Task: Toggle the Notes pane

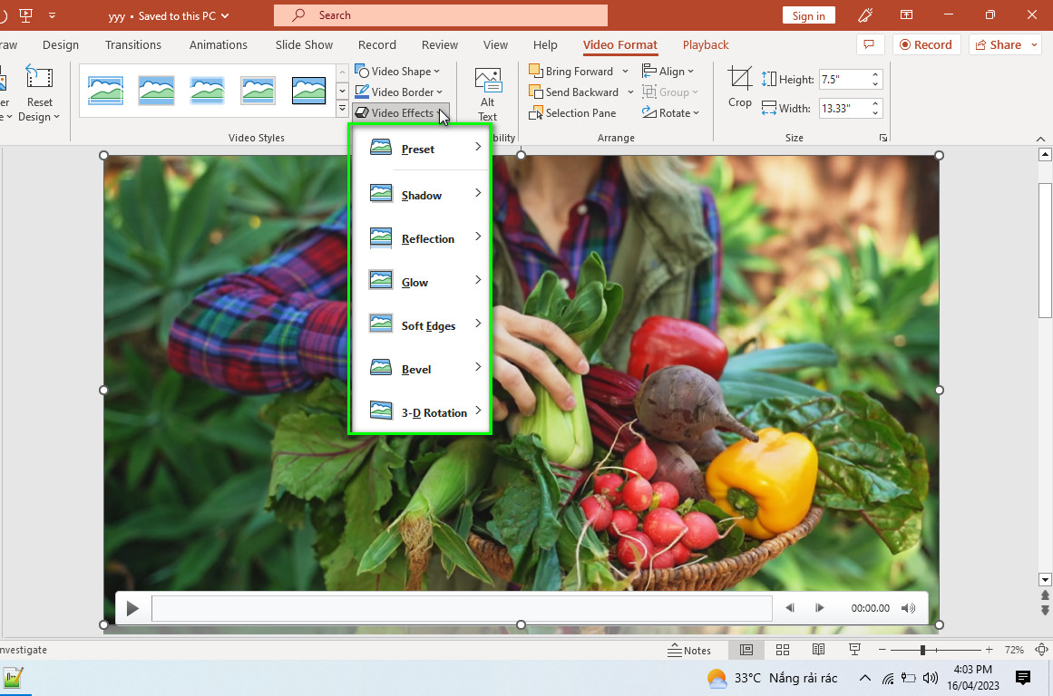Action: tap(689, 650)
